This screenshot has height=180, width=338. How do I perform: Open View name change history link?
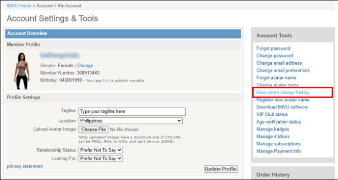283,92
